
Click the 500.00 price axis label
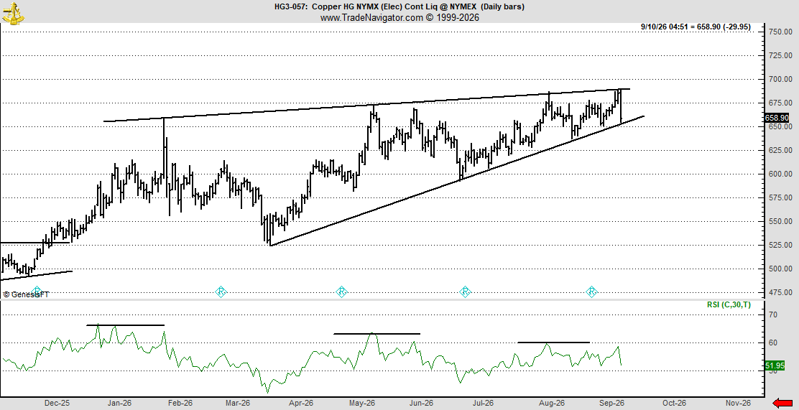pos(780,269)
